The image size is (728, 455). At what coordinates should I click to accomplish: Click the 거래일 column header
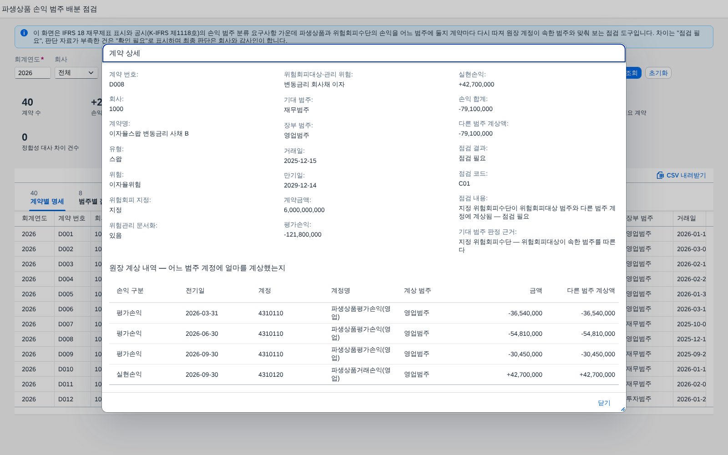coord(687,218)
